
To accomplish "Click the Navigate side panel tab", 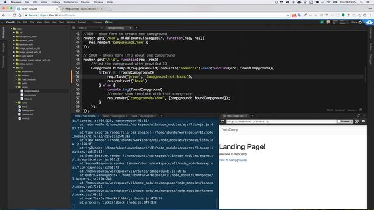I will click(x=4, y=47).
